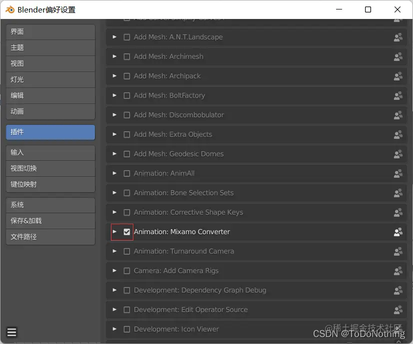Open the 键位映射 tab
Viewport: 413px width, 344px height.
[x=50, y=185]
